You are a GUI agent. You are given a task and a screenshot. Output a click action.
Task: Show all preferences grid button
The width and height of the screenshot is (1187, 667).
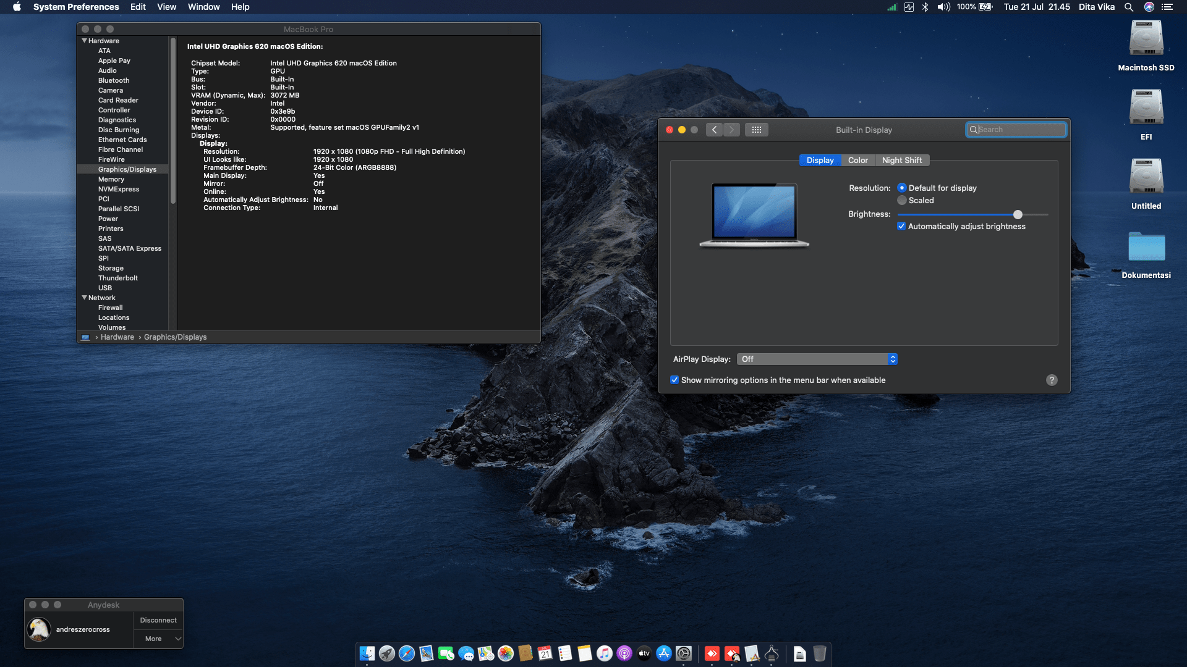[757, 130]
